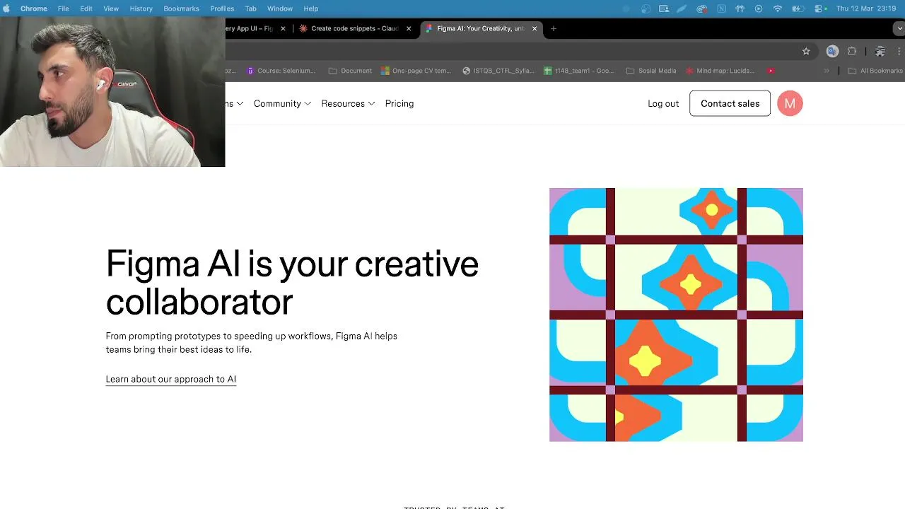Open the Chrome extensions puzzle icon
Screen dimensions: 905x509
(852, 51)
